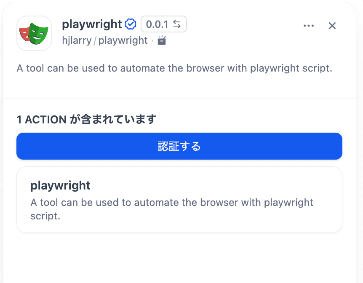363x283 pixels.
Task: Select the playwright action entry
Action: click(179, 199)
